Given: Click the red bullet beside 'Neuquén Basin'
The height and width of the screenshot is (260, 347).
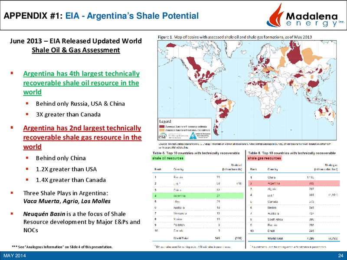Looking at the screenshot, I should point(12,214).
